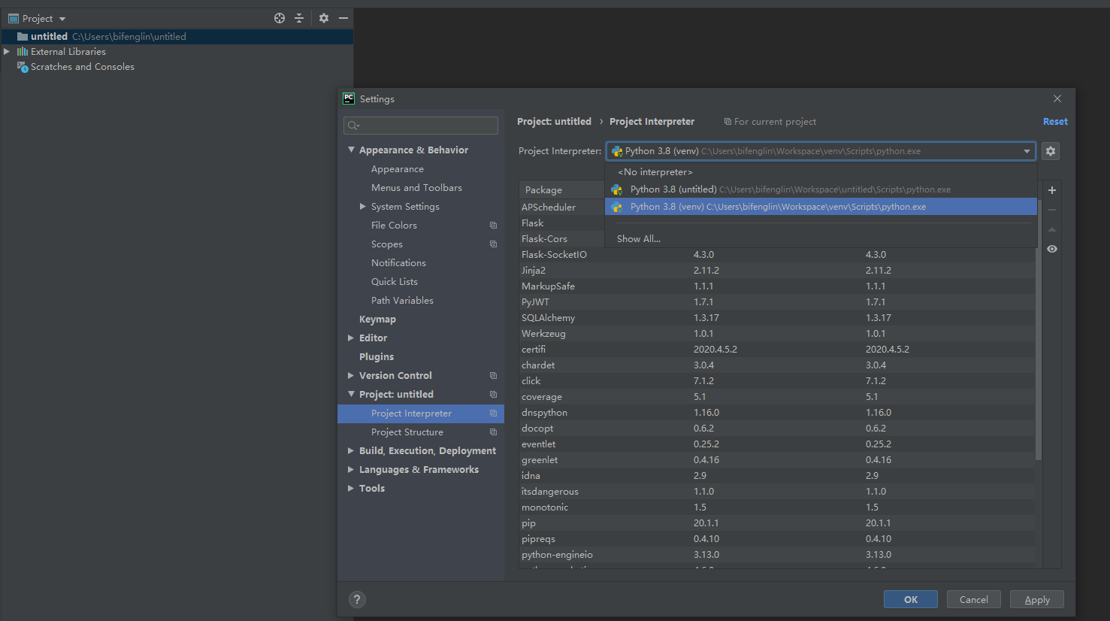This screenshot has height=621, width=1110.
Task: Expand the External Libraries tree node
Action: point(8,51)
